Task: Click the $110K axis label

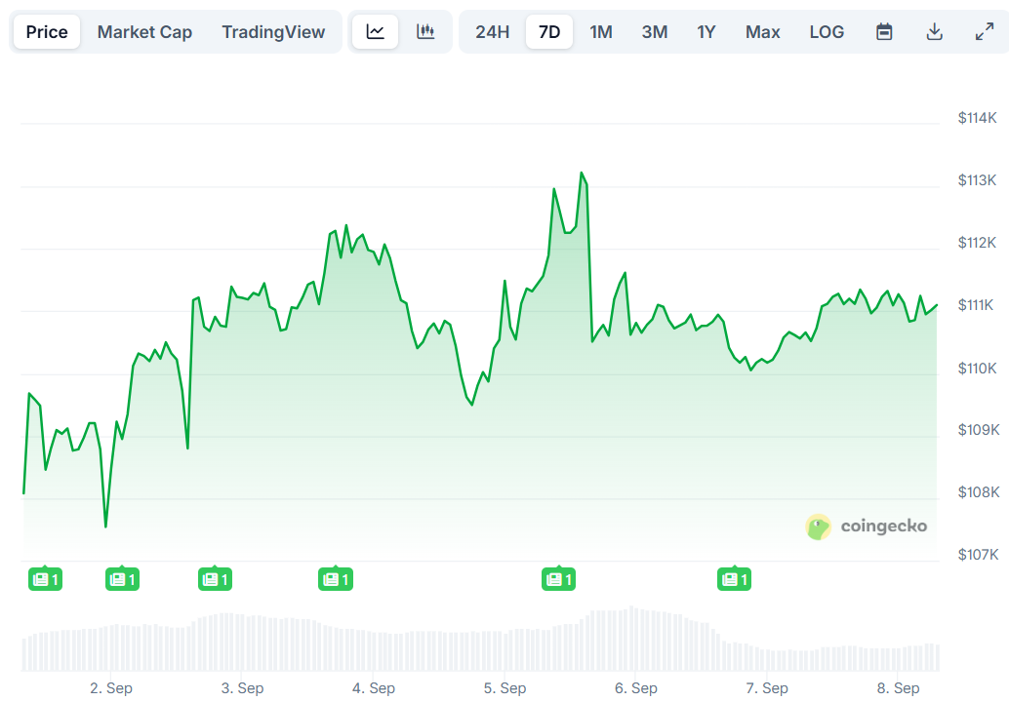Action: pyautogui.click(x=977, y=368)
